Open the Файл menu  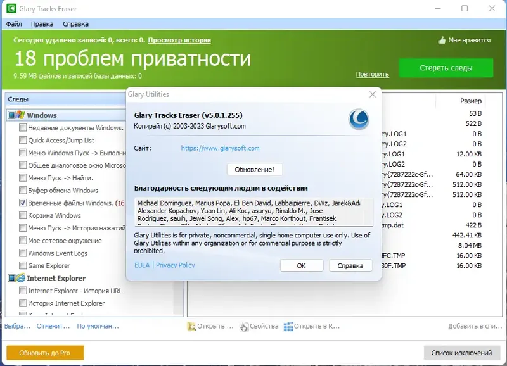coord(14,24)
